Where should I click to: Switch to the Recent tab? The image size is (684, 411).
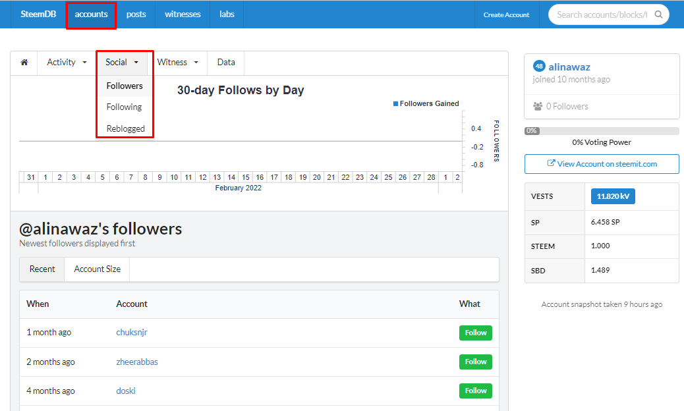click(x=42, y=269)
